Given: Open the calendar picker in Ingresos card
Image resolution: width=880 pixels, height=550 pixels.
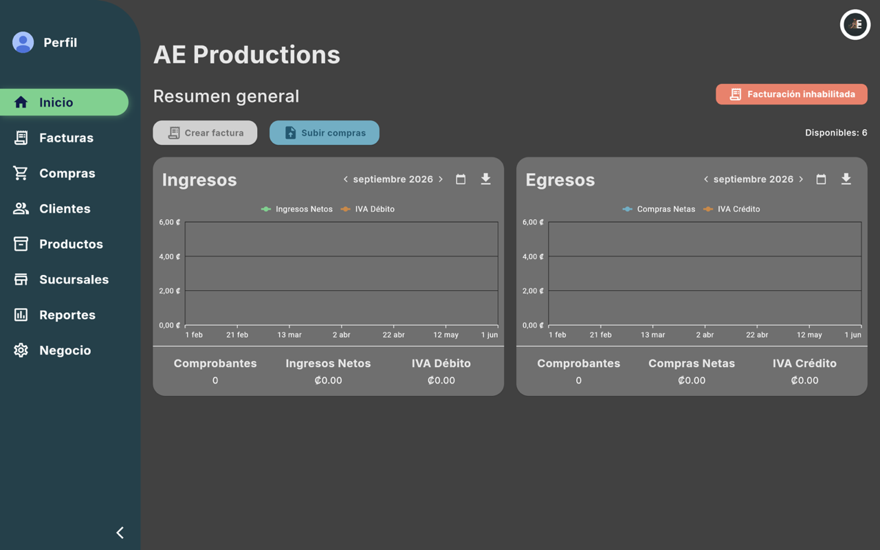Looking at the screenshot, I should tap(461, 179).
